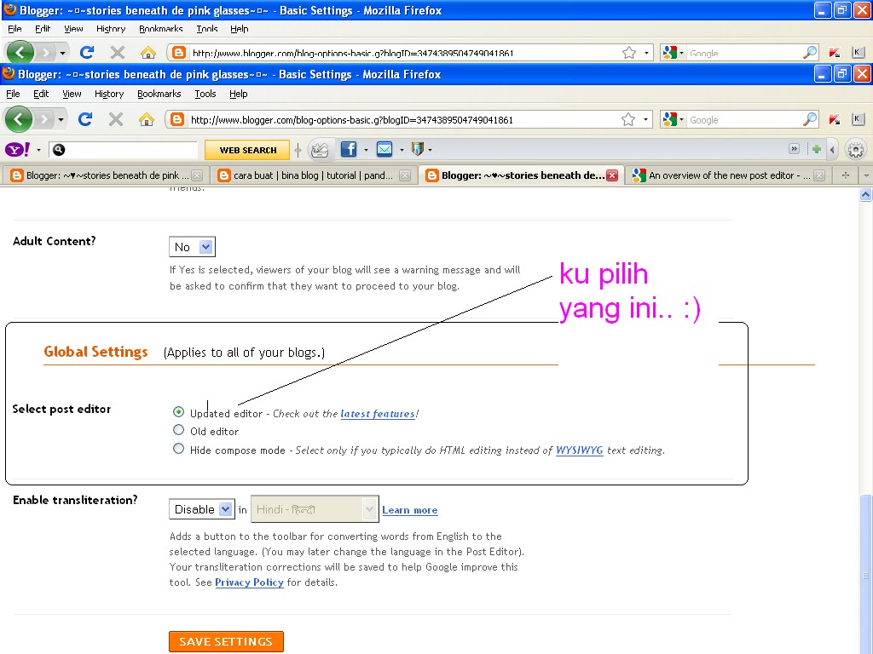The image size is (873, 654).
Task: Click the green plus add-button icon on toolbar
Action: (x=817, y=149)
